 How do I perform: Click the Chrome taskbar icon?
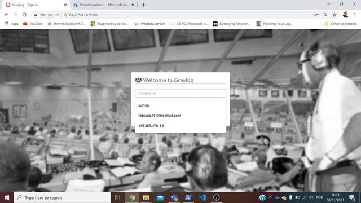[132, 197]
